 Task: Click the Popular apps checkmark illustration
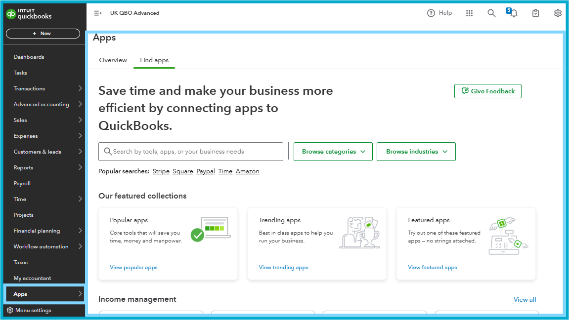(211, 229)
